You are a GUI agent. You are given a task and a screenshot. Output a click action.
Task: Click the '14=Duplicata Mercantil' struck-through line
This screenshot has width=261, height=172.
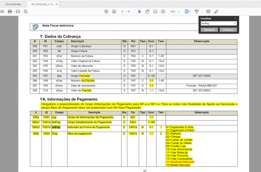tap(180, 162)
